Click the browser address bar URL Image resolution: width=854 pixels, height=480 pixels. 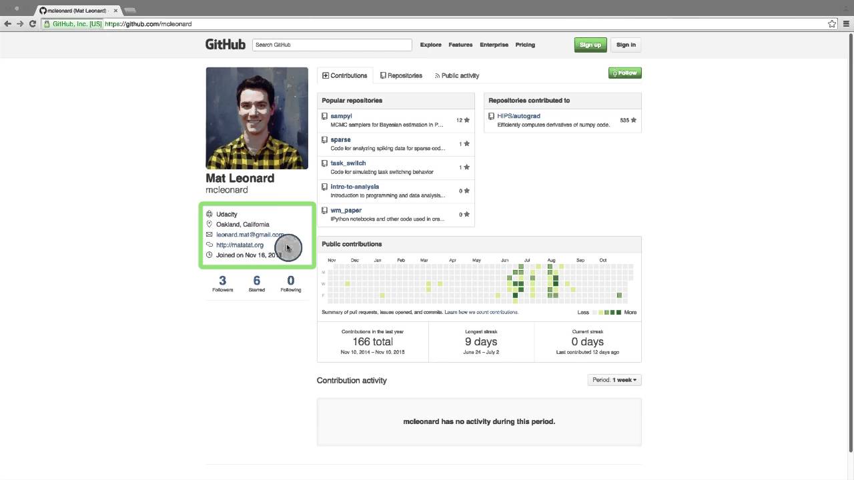pyautogui.click(x=148, y=24)
